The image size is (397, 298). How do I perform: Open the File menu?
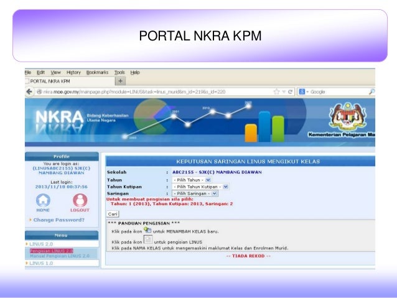click(x=28, y=72)
